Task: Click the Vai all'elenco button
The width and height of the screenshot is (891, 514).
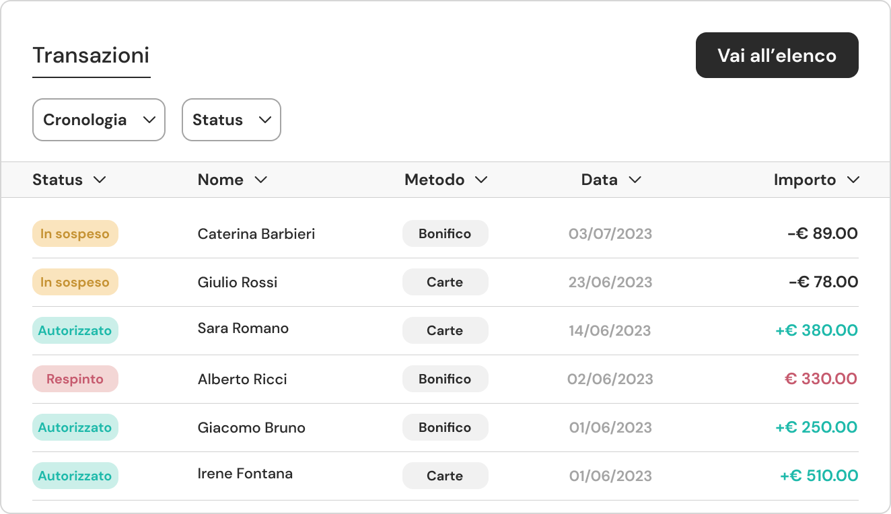Action: click(x=777, y=55)
